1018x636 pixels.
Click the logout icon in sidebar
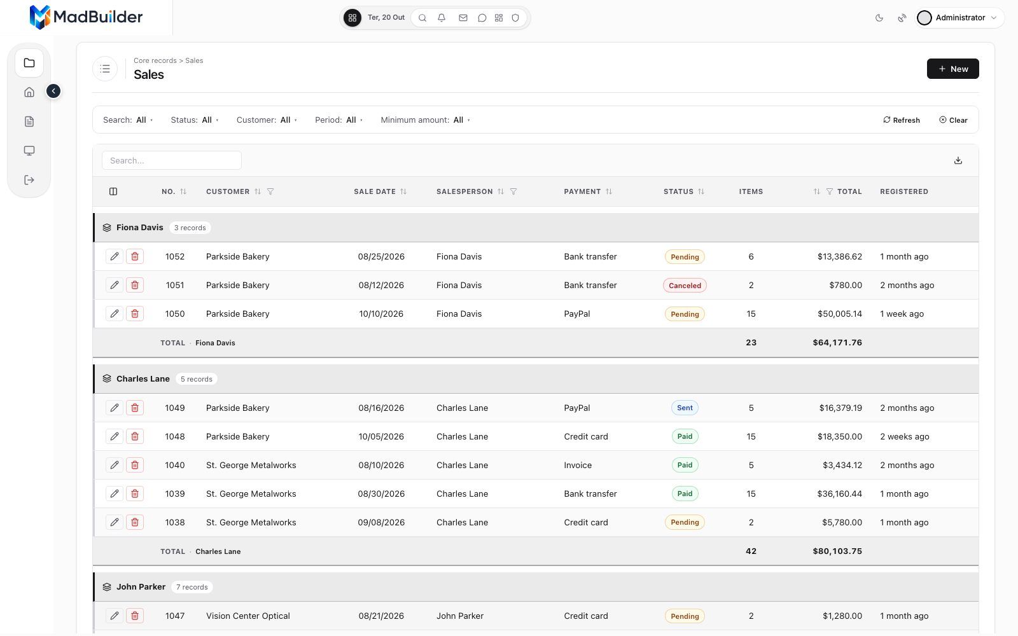[29, 180]
